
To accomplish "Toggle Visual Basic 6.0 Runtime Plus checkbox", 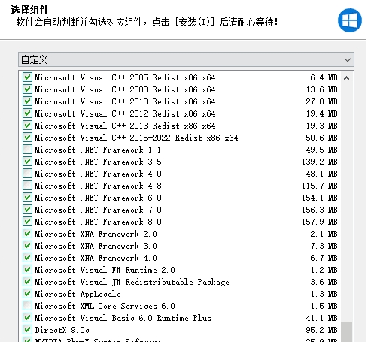I will (x=27, y=318).
